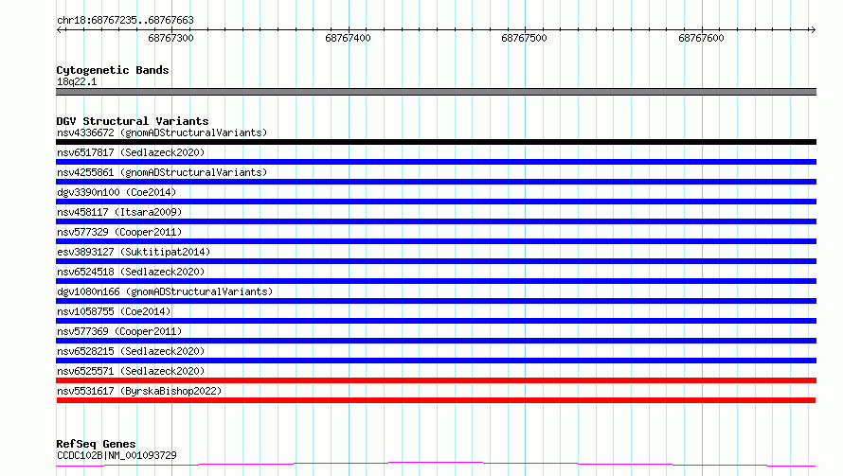Select the nsv1058755 (Coe2014) label
The width and height of the screenshot is (843, 476).
point(114,311)
